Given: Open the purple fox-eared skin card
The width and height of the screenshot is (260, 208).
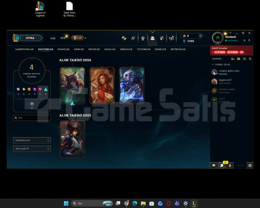Looking at the screenshot, I should click(72, 86).
